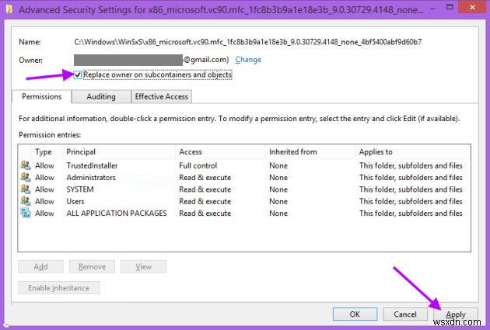The image size is (490, 330).
Task: Maximize the Advanced Security Settings window
Action: coord(450,7)
